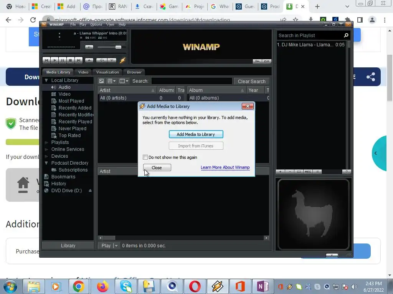
Task: Collapse the Podcast Directory tree node
Action: click(46, 163)
